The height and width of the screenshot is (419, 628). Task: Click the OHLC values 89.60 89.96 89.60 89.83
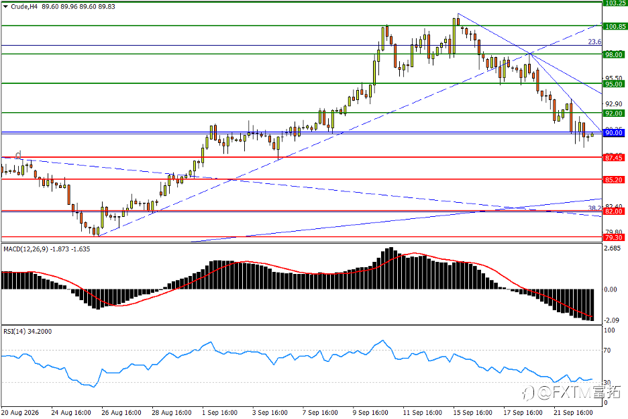78,7
